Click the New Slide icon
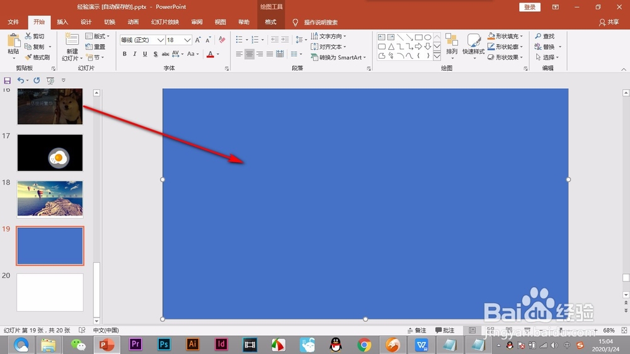 (72, 40)
